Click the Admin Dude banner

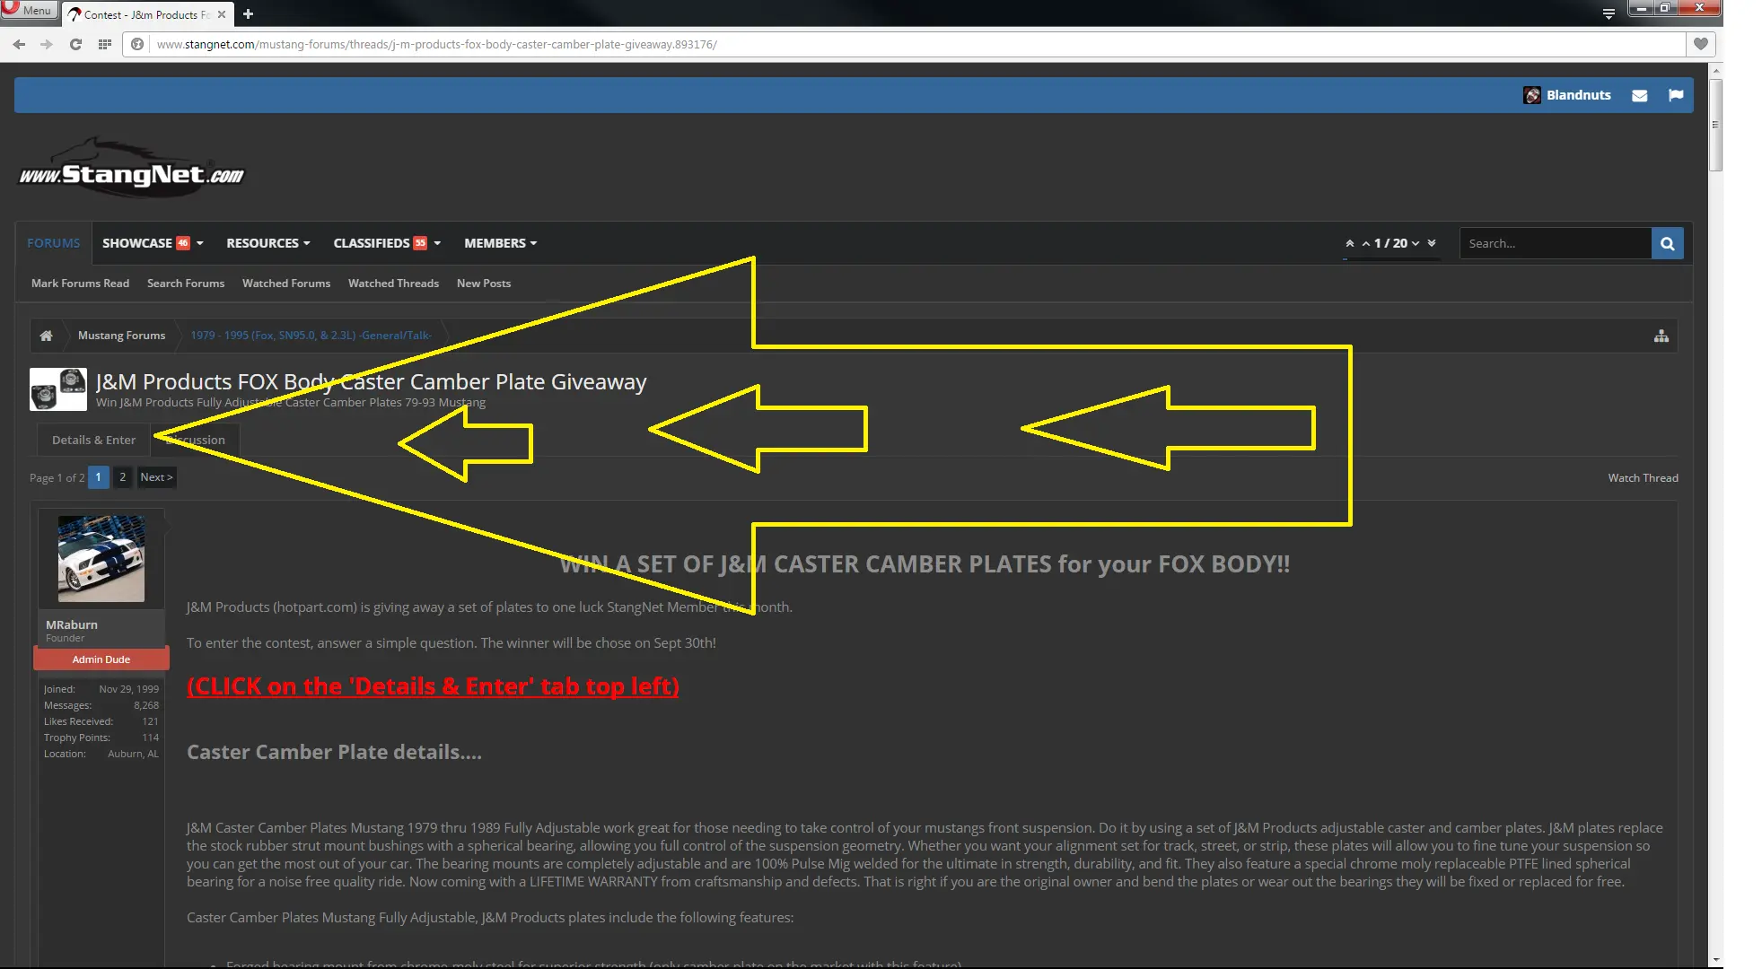coord(101,659)
